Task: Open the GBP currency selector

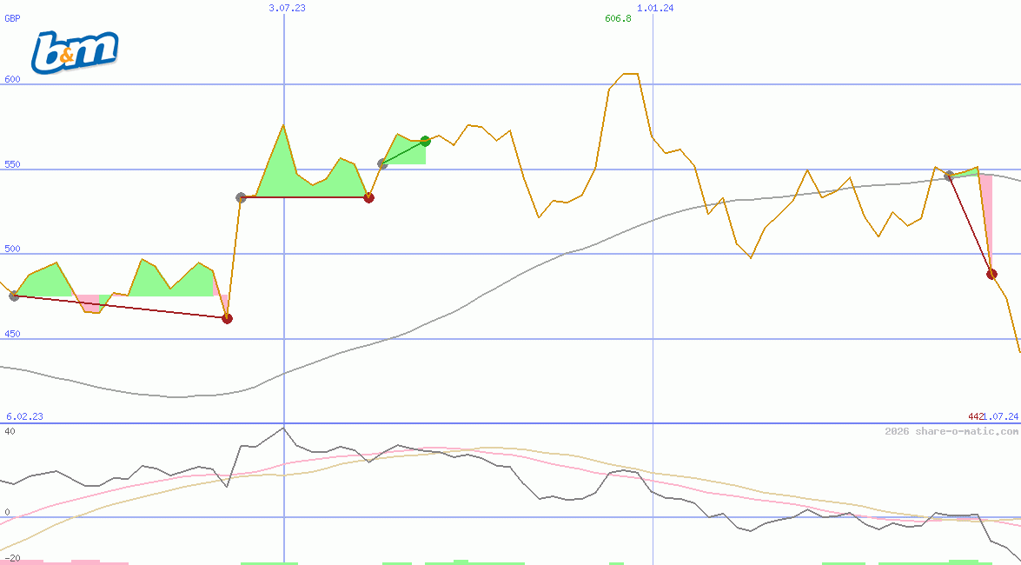Action: click(12, 19)
